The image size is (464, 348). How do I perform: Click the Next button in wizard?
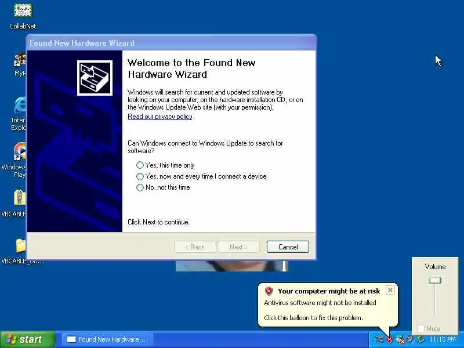[238, 247]
